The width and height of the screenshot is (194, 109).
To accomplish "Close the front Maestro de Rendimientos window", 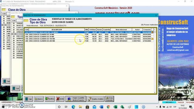I will (x=156, y=15).
